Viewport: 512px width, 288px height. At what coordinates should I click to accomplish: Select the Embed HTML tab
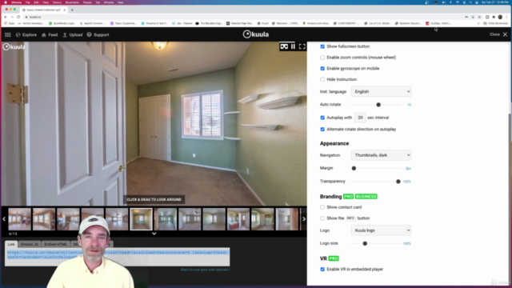coord(55,244)
